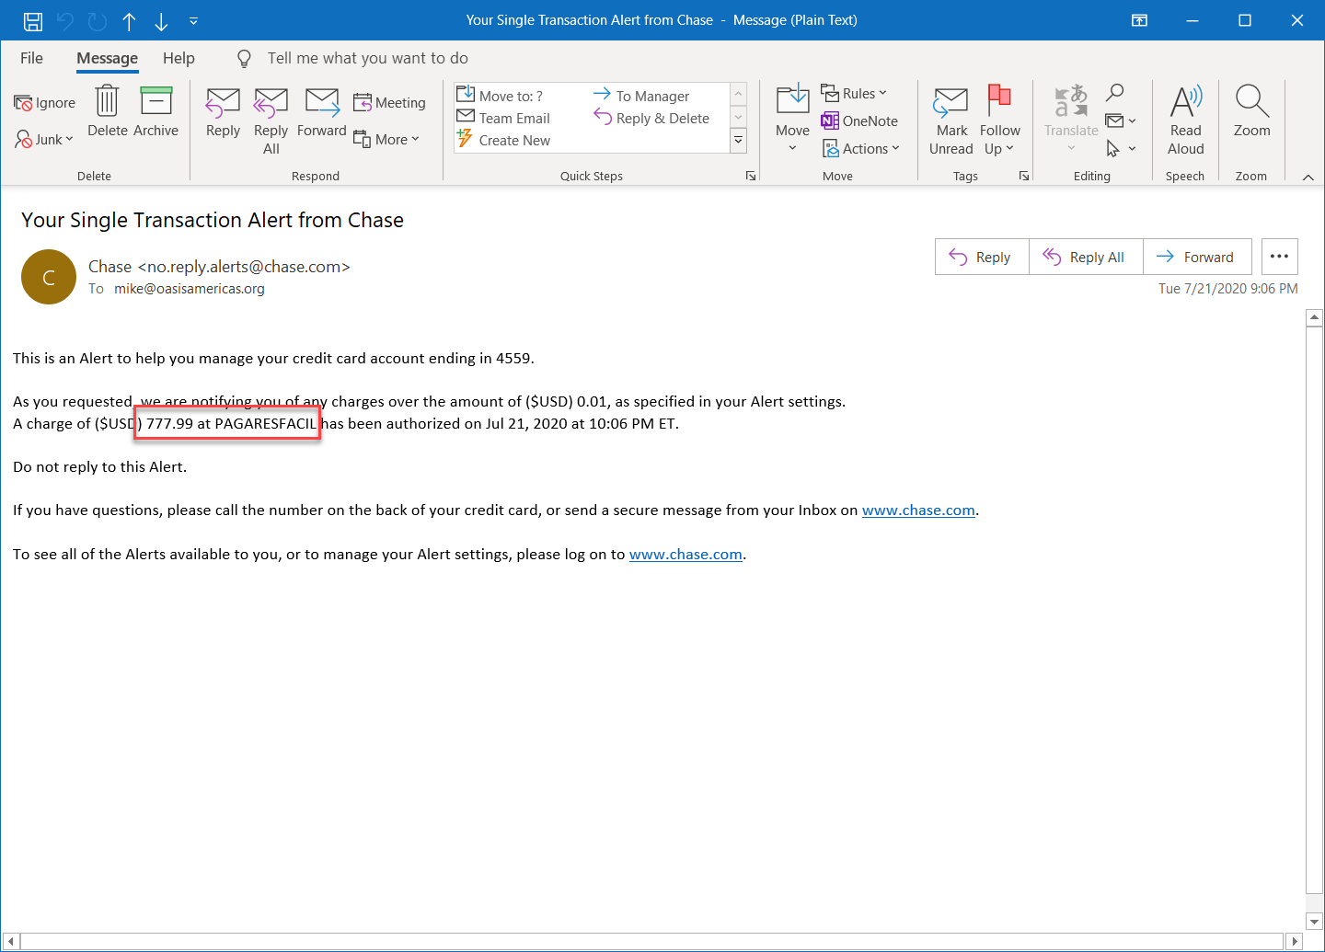Forward the message from the ribbon
The image size is (1325, 952).
pos(322,112)
